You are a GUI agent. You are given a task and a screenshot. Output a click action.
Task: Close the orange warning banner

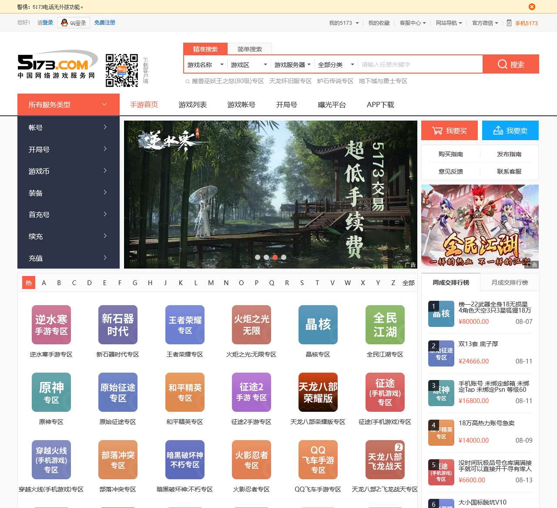(x=532, y=7)
